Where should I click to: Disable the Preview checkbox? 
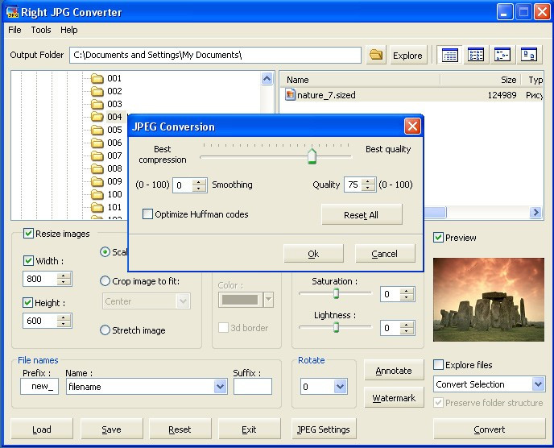439,237
